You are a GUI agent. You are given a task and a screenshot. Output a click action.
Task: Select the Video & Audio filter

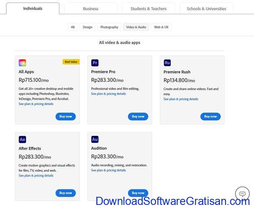[136, 27]
